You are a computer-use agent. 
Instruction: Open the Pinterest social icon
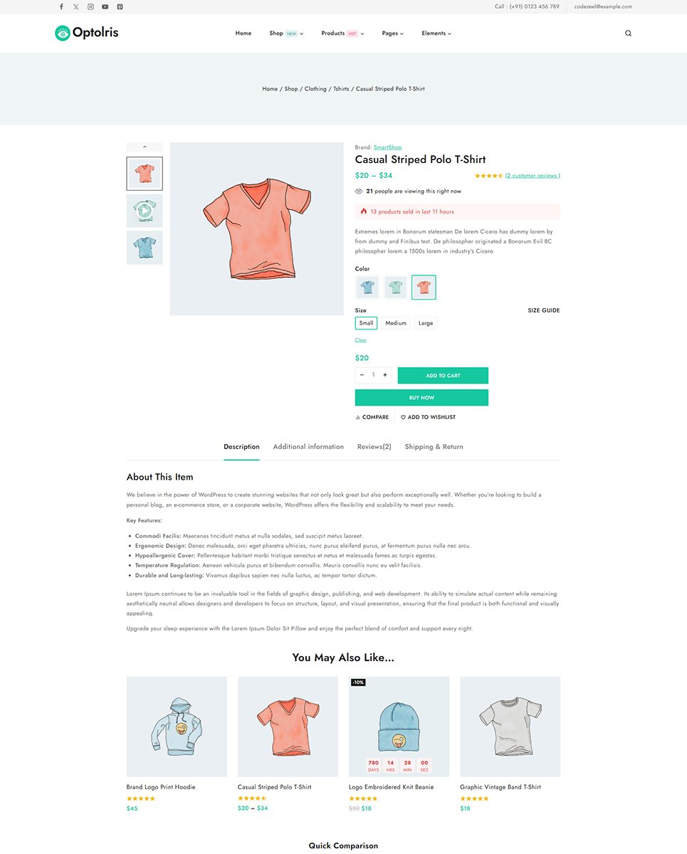120,6
